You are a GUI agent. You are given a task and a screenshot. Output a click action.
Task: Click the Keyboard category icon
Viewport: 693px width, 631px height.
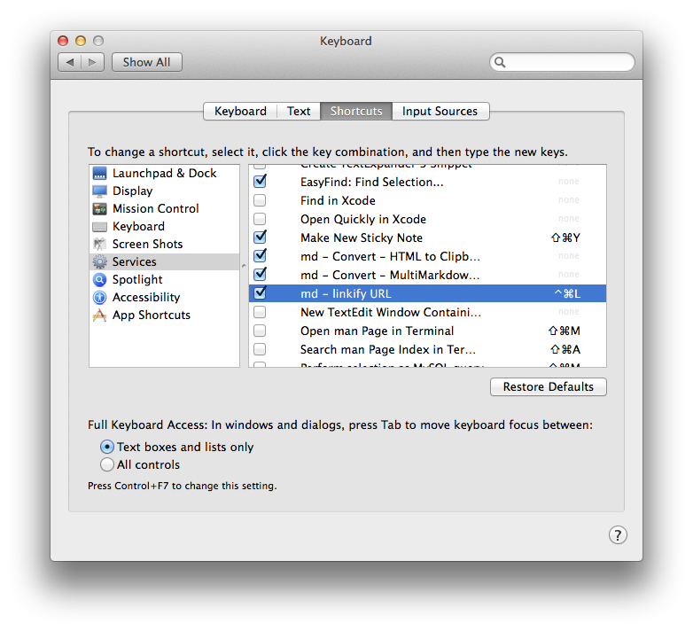coord(100,227)
